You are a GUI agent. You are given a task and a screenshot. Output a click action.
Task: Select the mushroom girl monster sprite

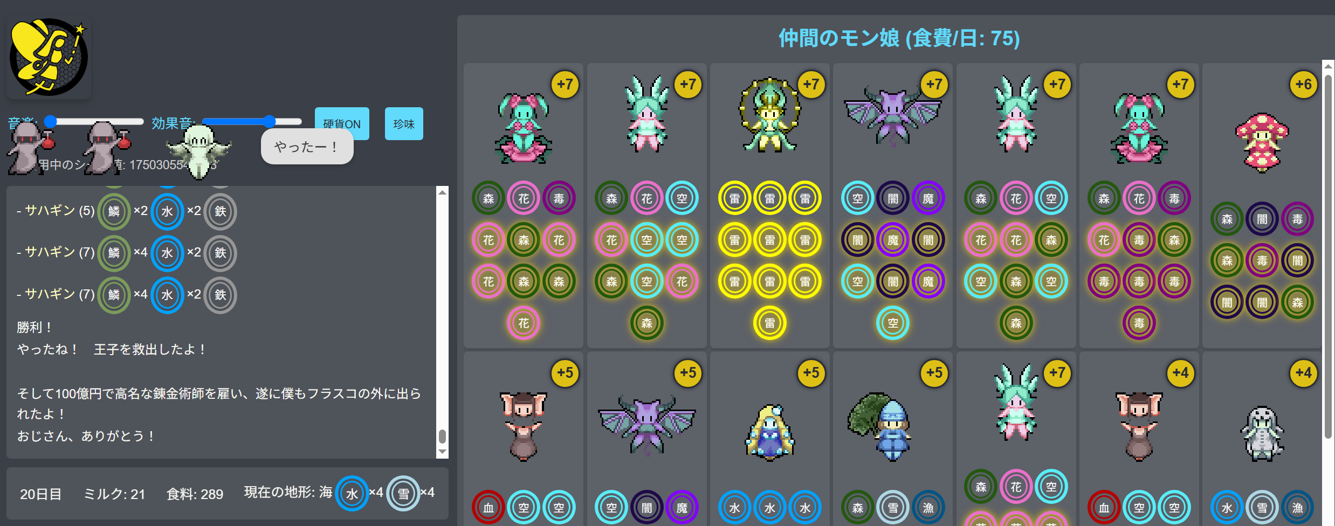coord(1262,142)
